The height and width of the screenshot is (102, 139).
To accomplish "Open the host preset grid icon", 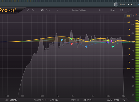I will [116, 4].
